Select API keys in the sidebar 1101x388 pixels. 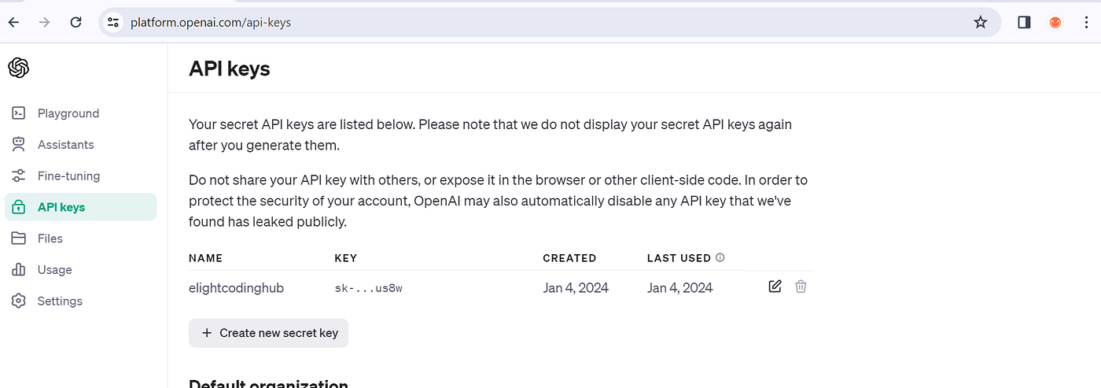(61, 207)
